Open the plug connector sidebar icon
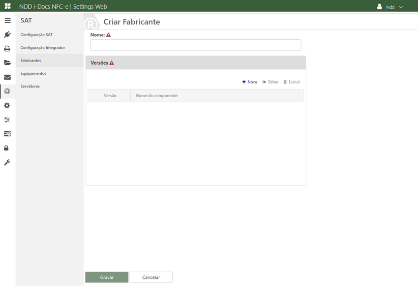The width and height of the screenshot is (418, 286). point(7,35)
